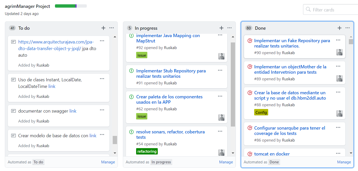Open issue 'Crear paleta de los componentes'
This screenshot has width=358, height=171.
tap(169, 99)
